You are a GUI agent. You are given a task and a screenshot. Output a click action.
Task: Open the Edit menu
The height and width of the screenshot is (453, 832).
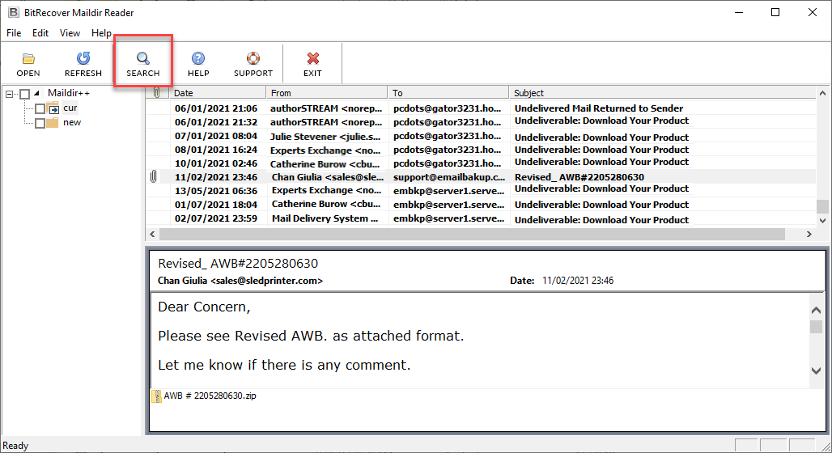click(x=40, y=33)
